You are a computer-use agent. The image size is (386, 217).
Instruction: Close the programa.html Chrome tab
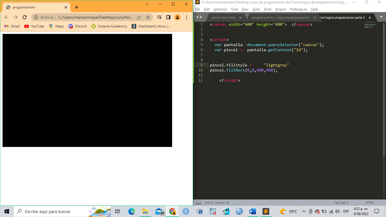(x=66, y=7)
